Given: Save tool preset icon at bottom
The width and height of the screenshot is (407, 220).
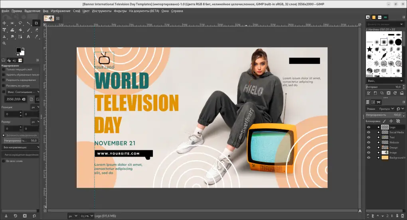Looking at the screenshot, I should point(6,216).
